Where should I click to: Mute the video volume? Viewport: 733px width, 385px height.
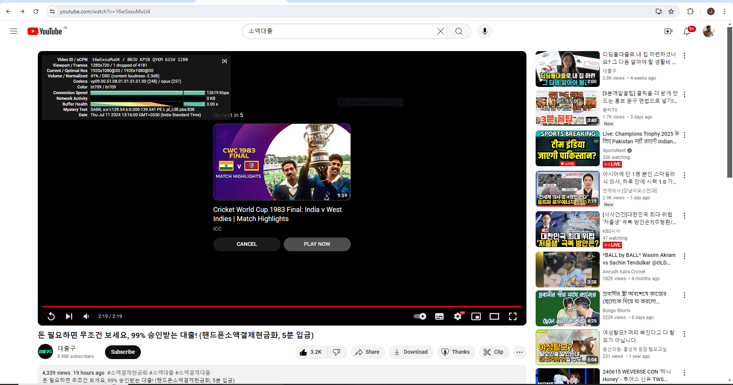click(x=87, y=316)
